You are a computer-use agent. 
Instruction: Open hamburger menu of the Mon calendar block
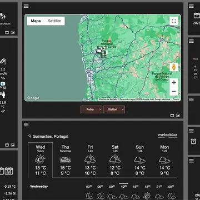point(191,41)
